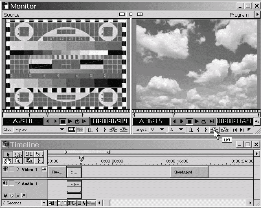Select the Clouds.psd clip on Video 1
This screenshot has width=261, height=208.
click(x=189, y=172)
